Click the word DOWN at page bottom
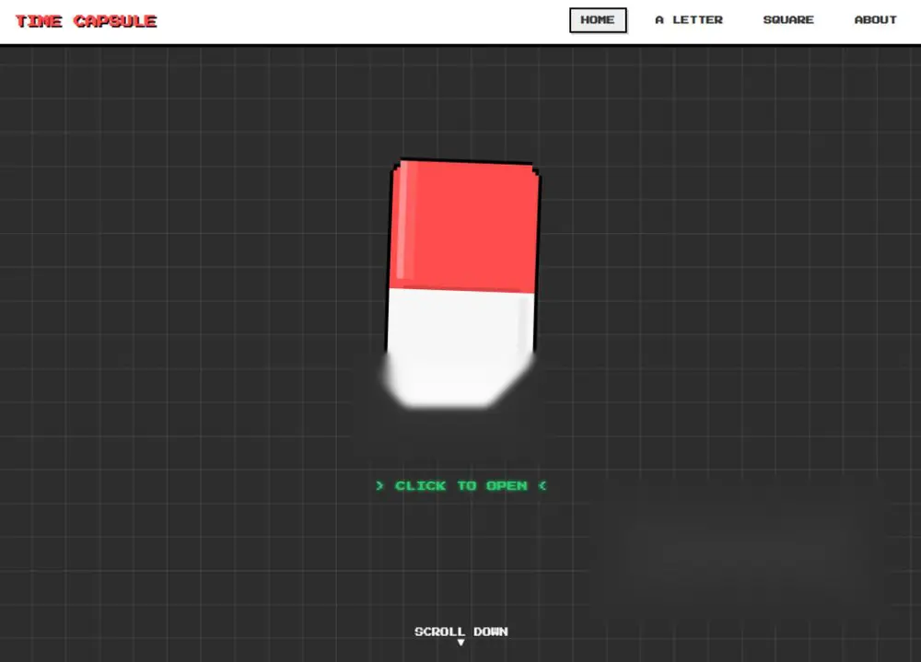 (491, 632)
